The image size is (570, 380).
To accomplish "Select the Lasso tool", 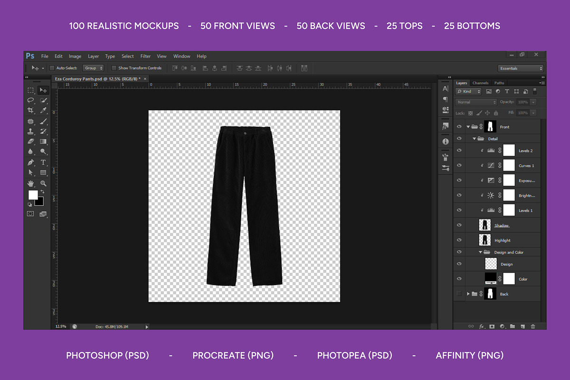I will [x=30, y=100].
